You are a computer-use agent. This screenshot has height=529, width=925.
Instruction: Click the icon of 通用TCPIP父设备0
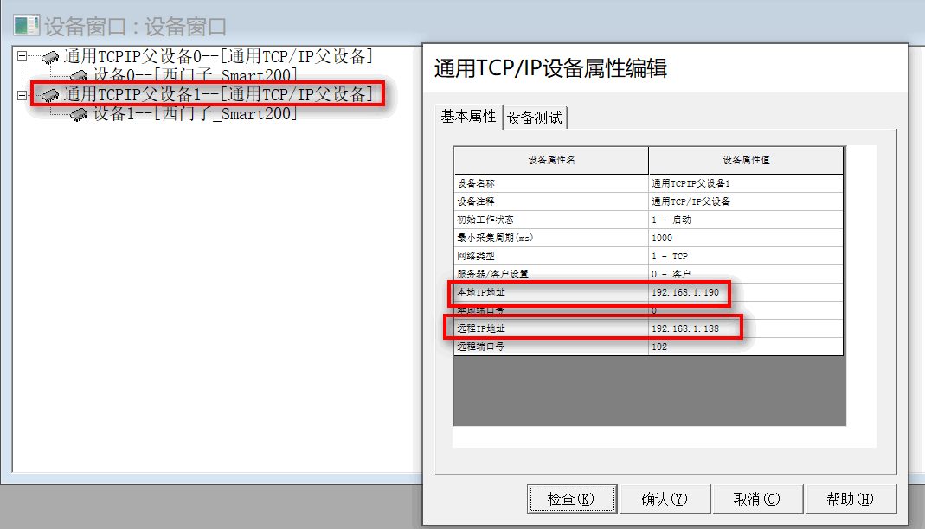click(x=50, y=58)
